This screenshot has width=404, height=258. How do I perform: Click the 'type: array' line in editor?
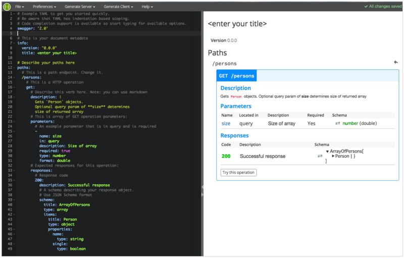pos(56,210)
